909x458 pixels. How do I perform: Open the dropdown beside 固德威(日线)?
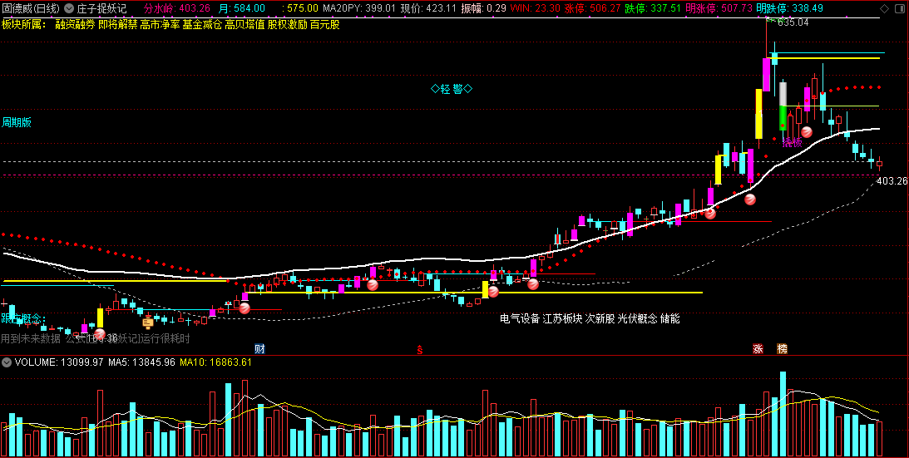point(69,8)
